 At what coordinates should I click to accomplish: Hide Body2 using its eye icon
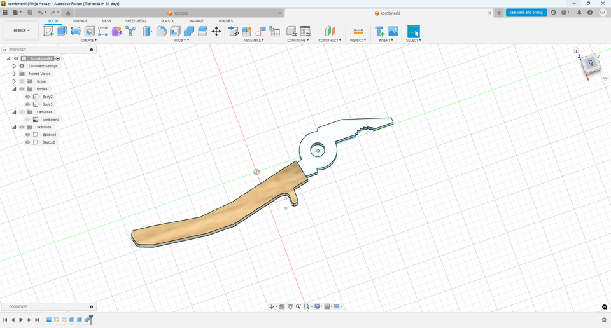pos(27,97)
